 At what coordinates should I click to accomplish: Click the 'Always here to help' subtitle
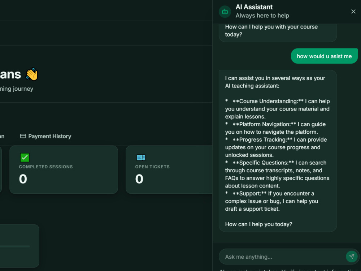point(262,16)
